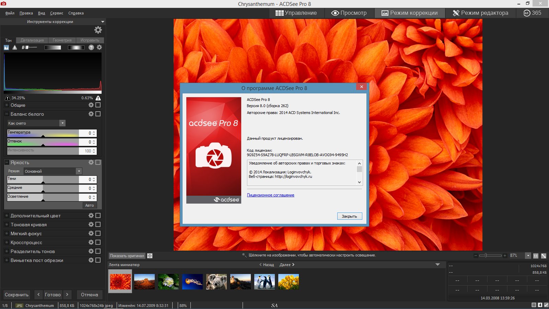Viewport: 549px width, 309px height.
Task: Toggle the histogram display icon
Action: [x=6, y=47]
